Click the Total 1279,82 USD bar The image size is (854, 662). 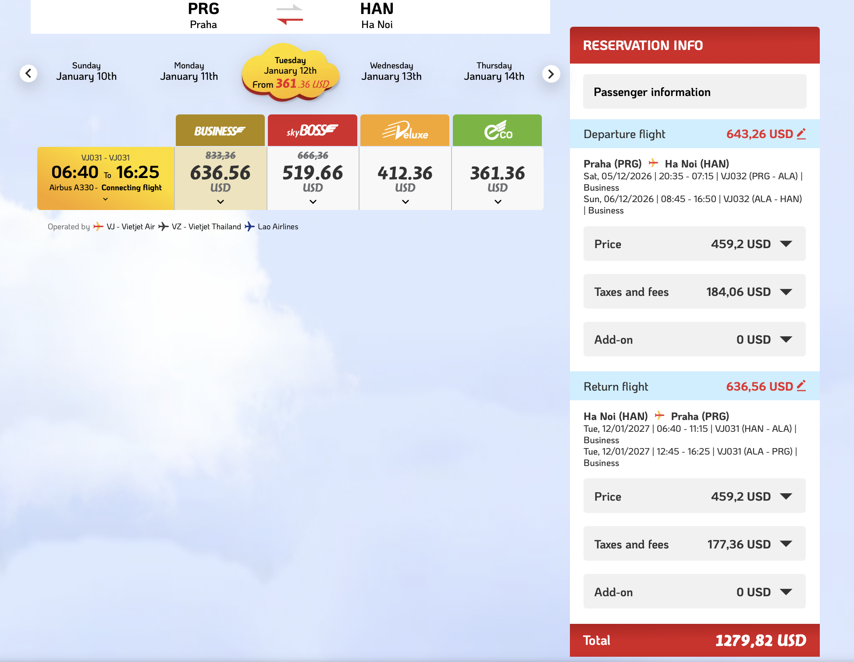[x=694, y=640]
